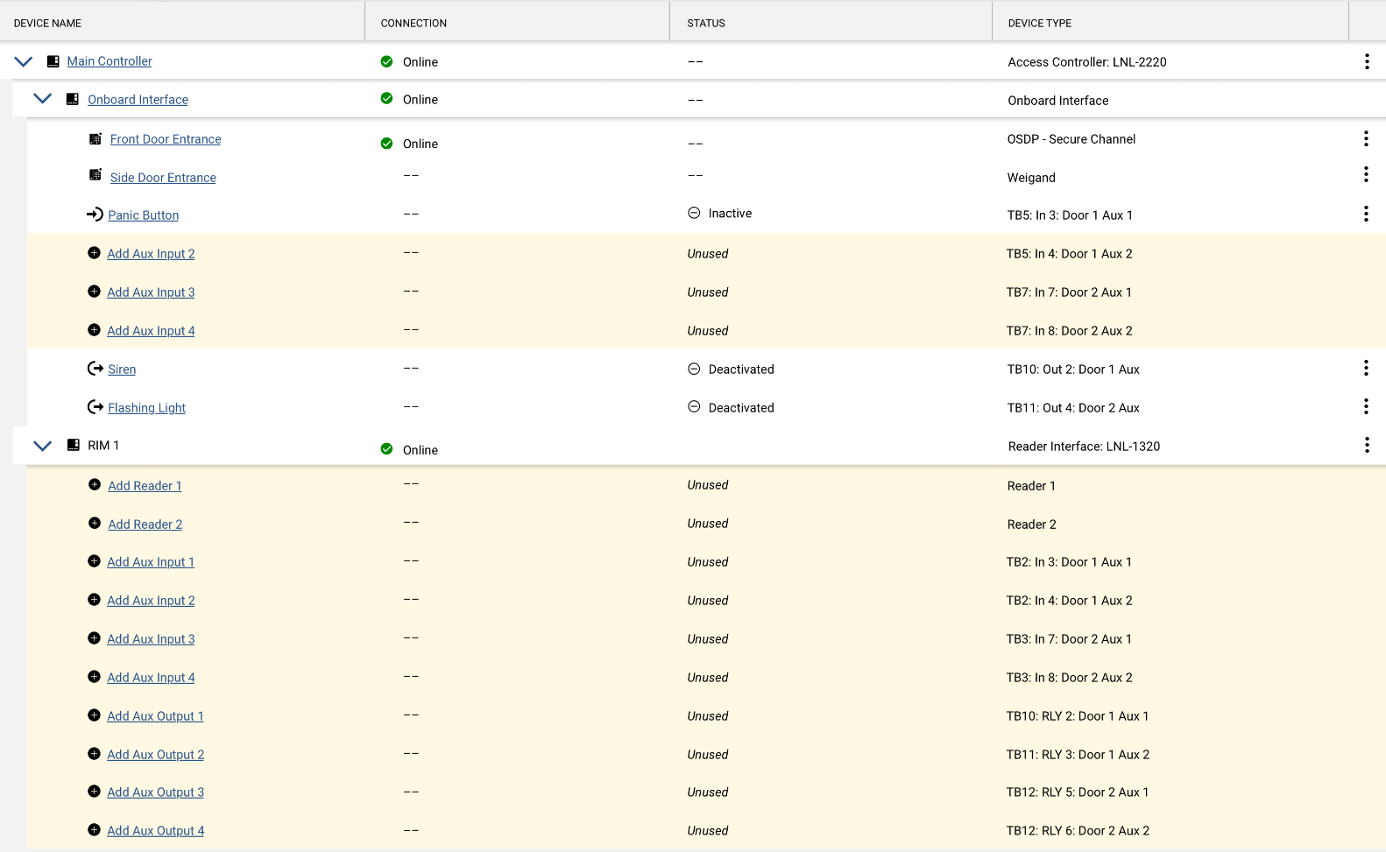Click the Side Door Entrance reader icon
The height and width of the screenshot is (852, 1386).
(x=95, y=175)
